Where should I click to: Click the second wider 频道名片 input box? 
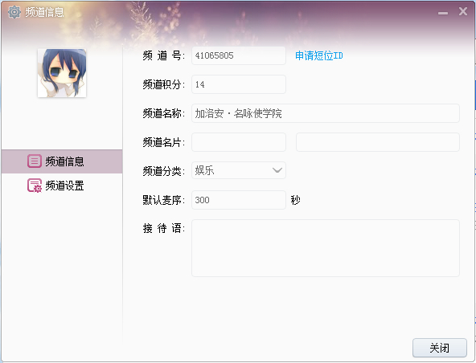[378, 142]
